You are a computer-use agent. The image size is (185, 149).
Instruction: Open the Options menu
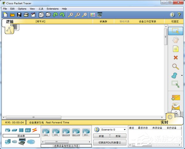point(22,9)
